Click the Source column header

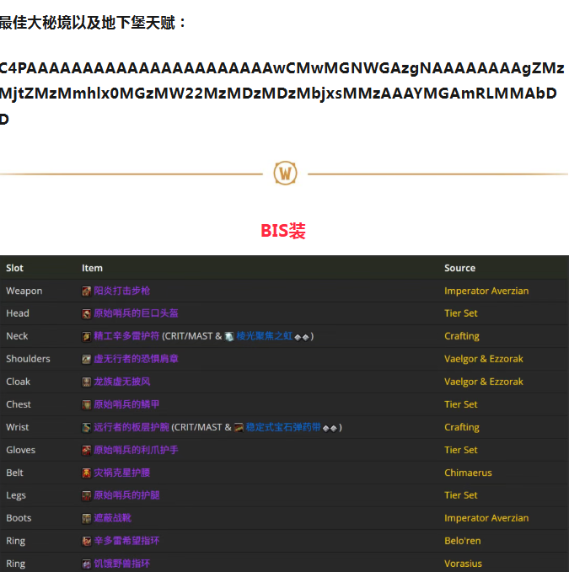459,268
